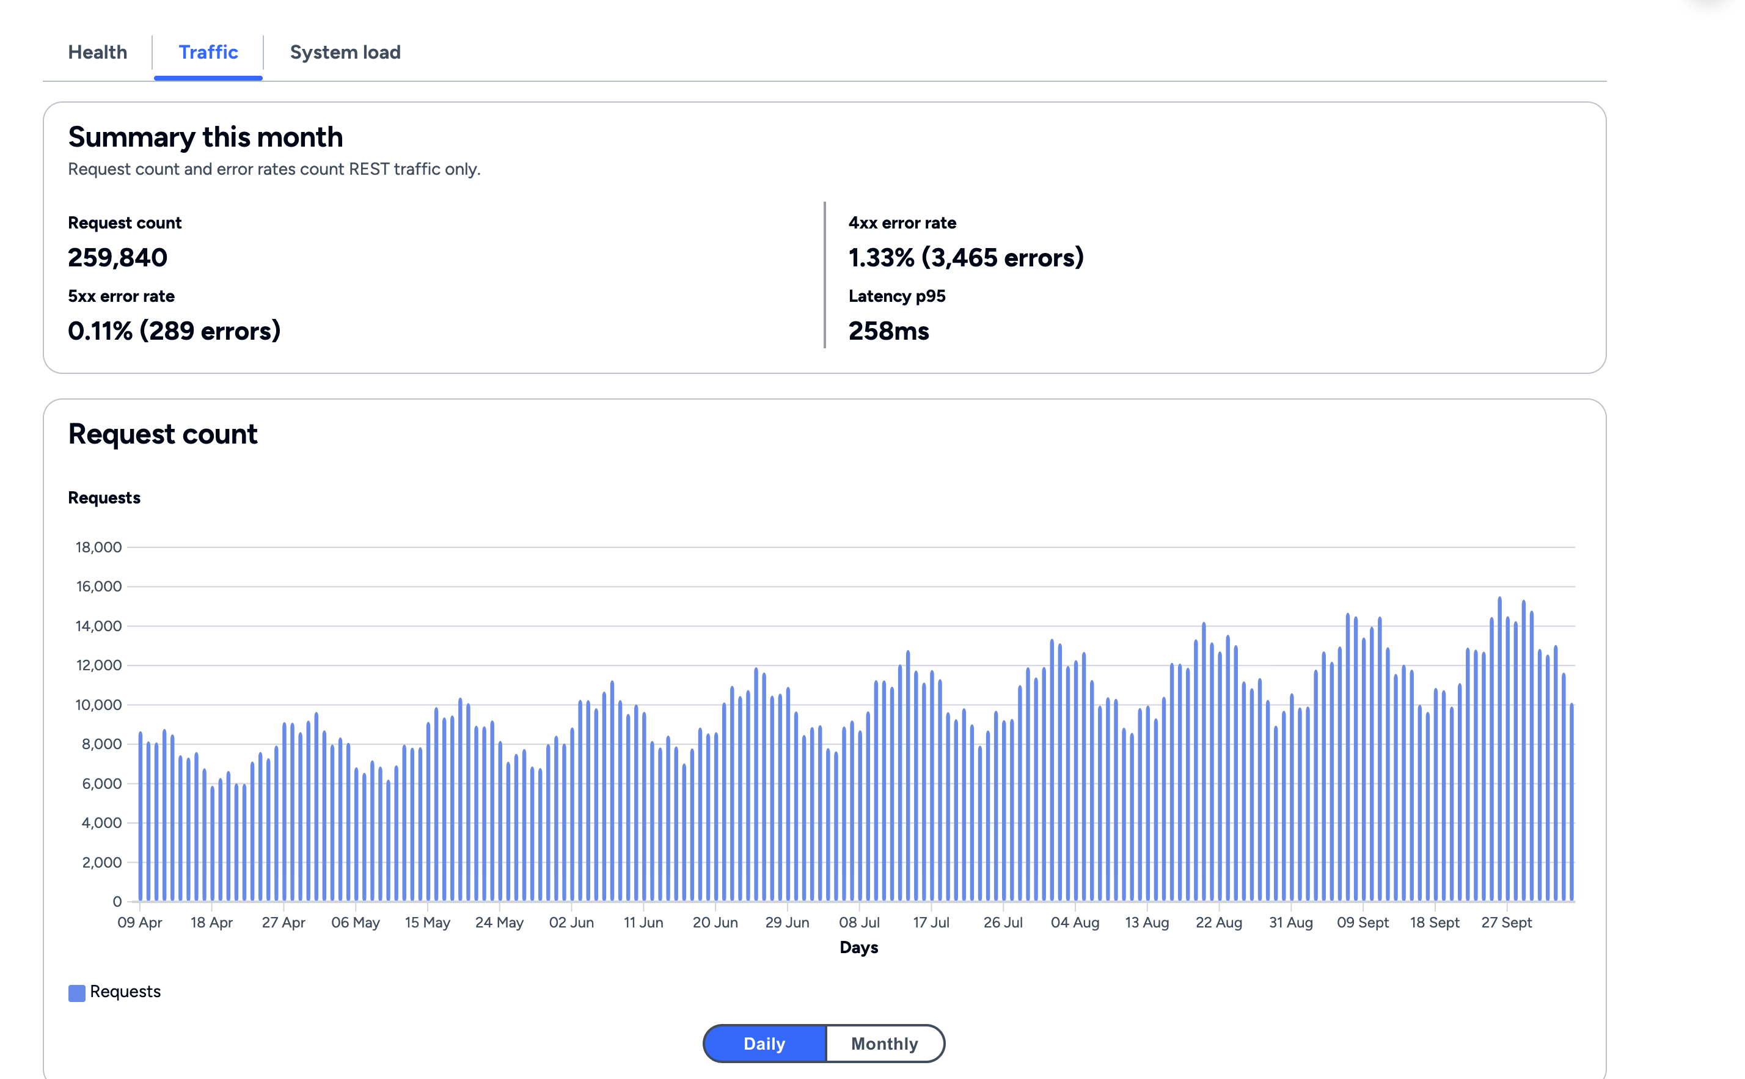Switch chart to Monthly view

885,1044
